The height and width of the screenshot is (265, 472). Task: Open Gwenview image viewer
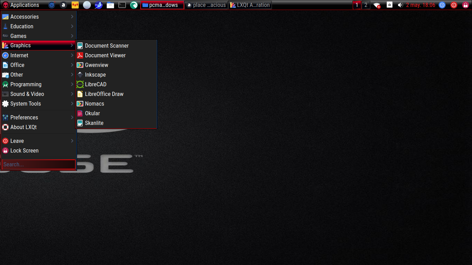coord(116,65)
